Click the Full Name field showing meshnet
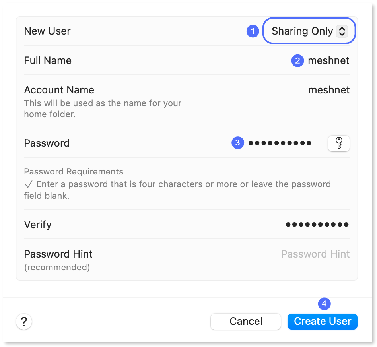The width and height of the screenshot is (377, 347). 328,60
